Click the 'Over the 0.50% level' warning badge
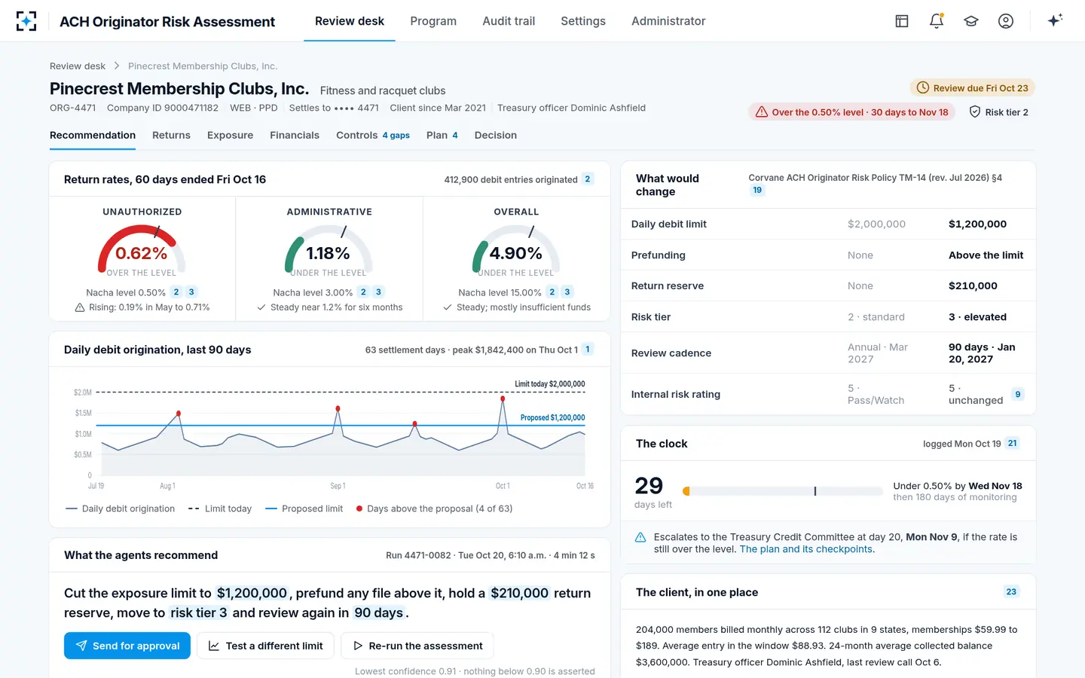The height and width of the screenshot is (678, 1085). (x=852, y=112)
